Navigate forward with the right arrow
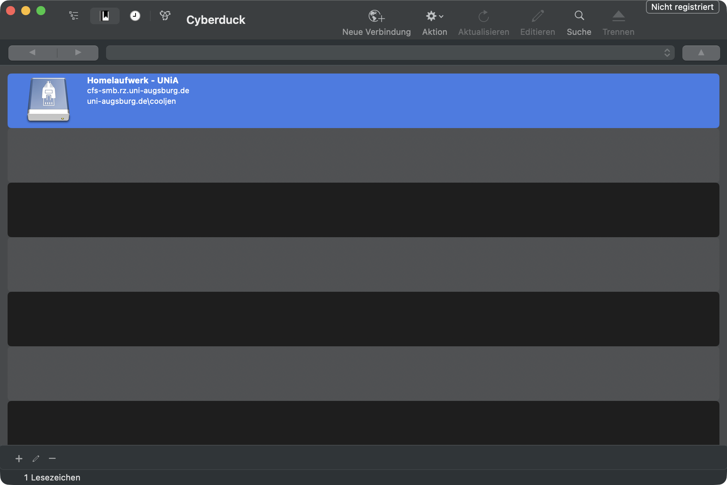727x485 pixels. click(78, 53)
